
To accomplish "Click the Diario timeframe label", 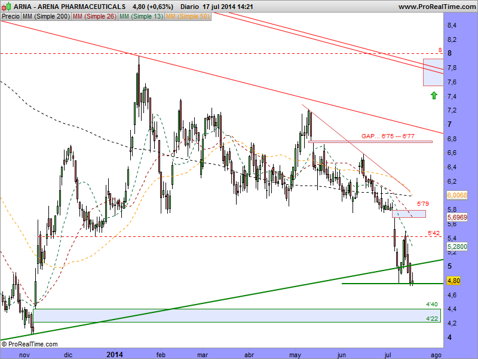I will (189, 7).
